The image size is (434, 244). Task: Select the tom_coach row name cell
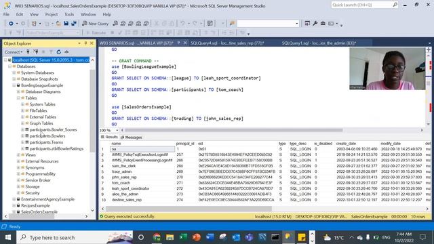[121, 183]
